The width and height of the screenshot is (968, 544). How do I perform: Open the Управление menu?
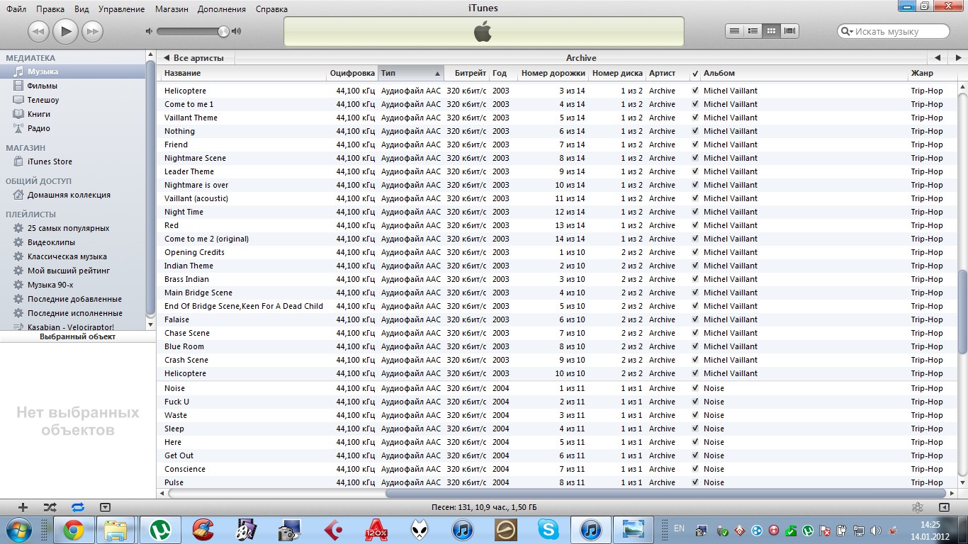(121, 9)
